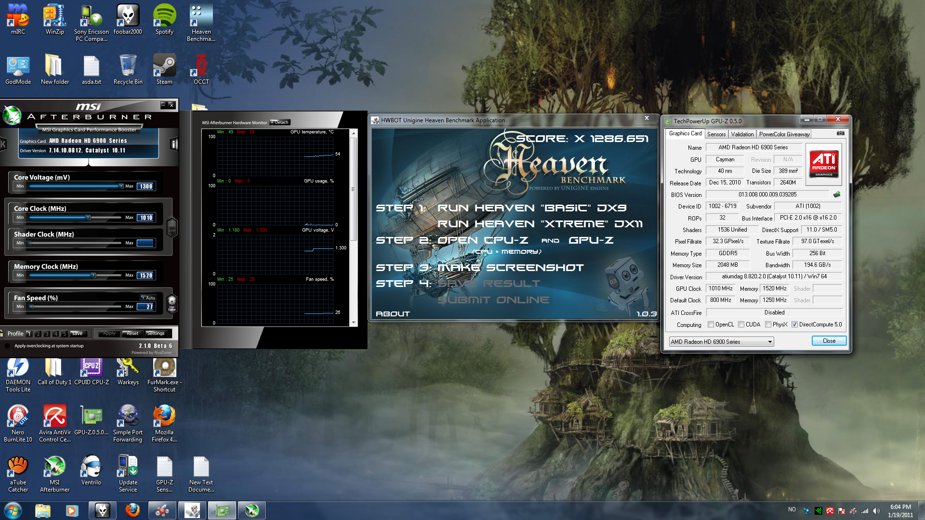This screenshot has width=925, height=520.
Task: Select Afterburner profile 2
Action: pos(38,334)
